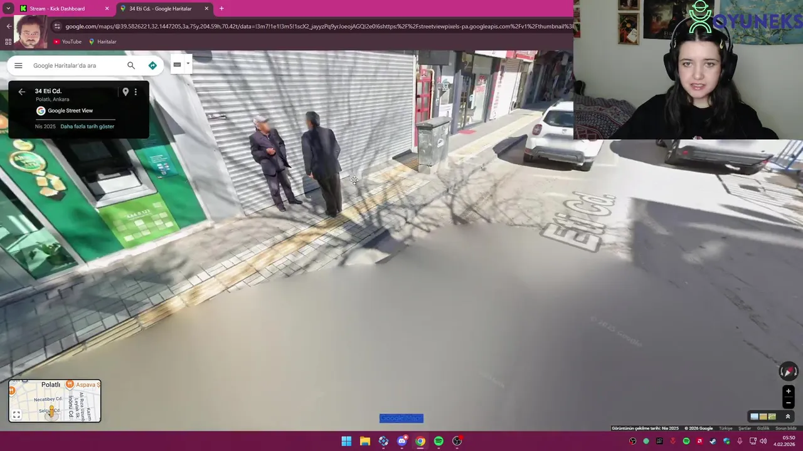Open Discord from the taskbar

(402, 441)
